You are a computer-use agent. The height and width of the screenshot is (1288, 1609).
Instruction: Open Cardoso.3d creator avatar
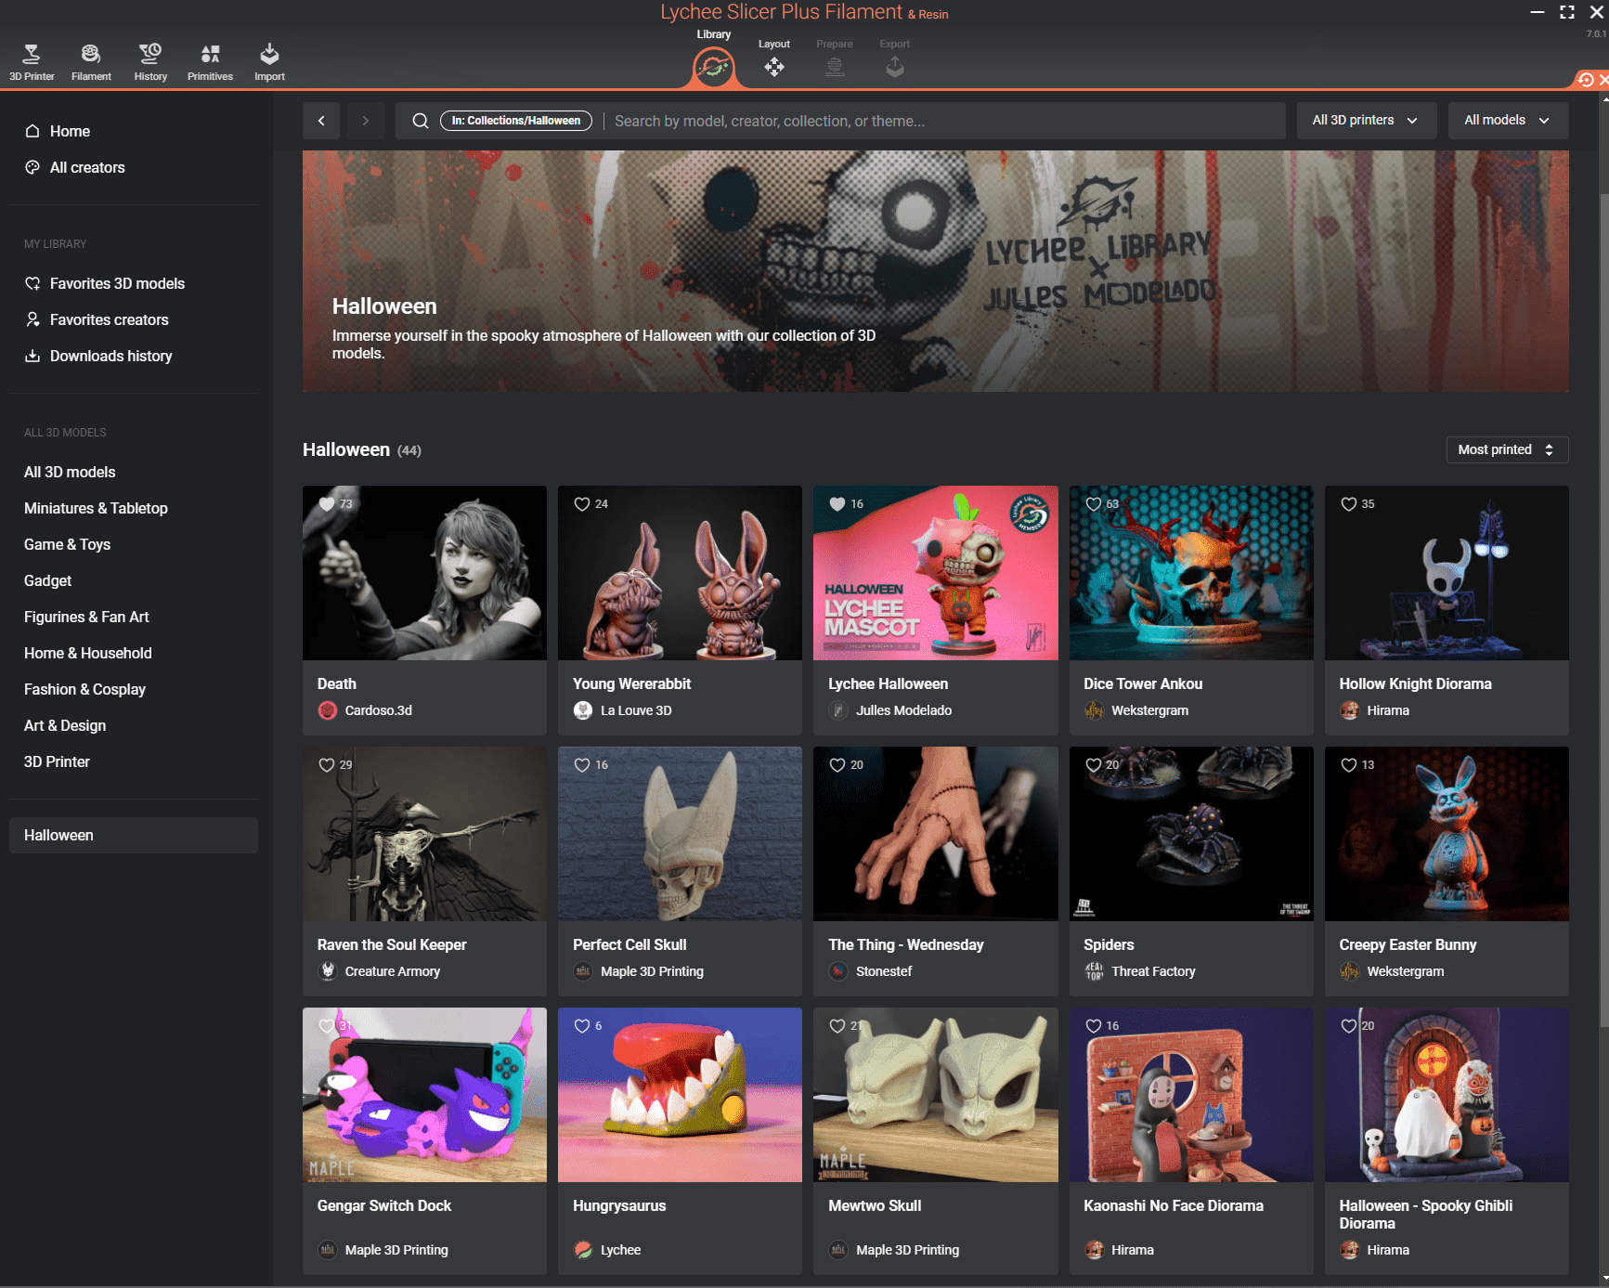[328, 710]
